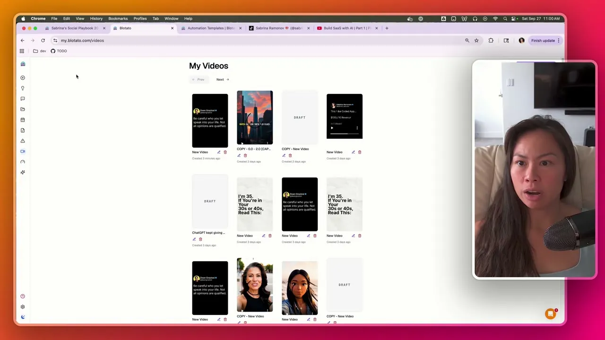Open the Apple menu

click(x=23, y=18)
